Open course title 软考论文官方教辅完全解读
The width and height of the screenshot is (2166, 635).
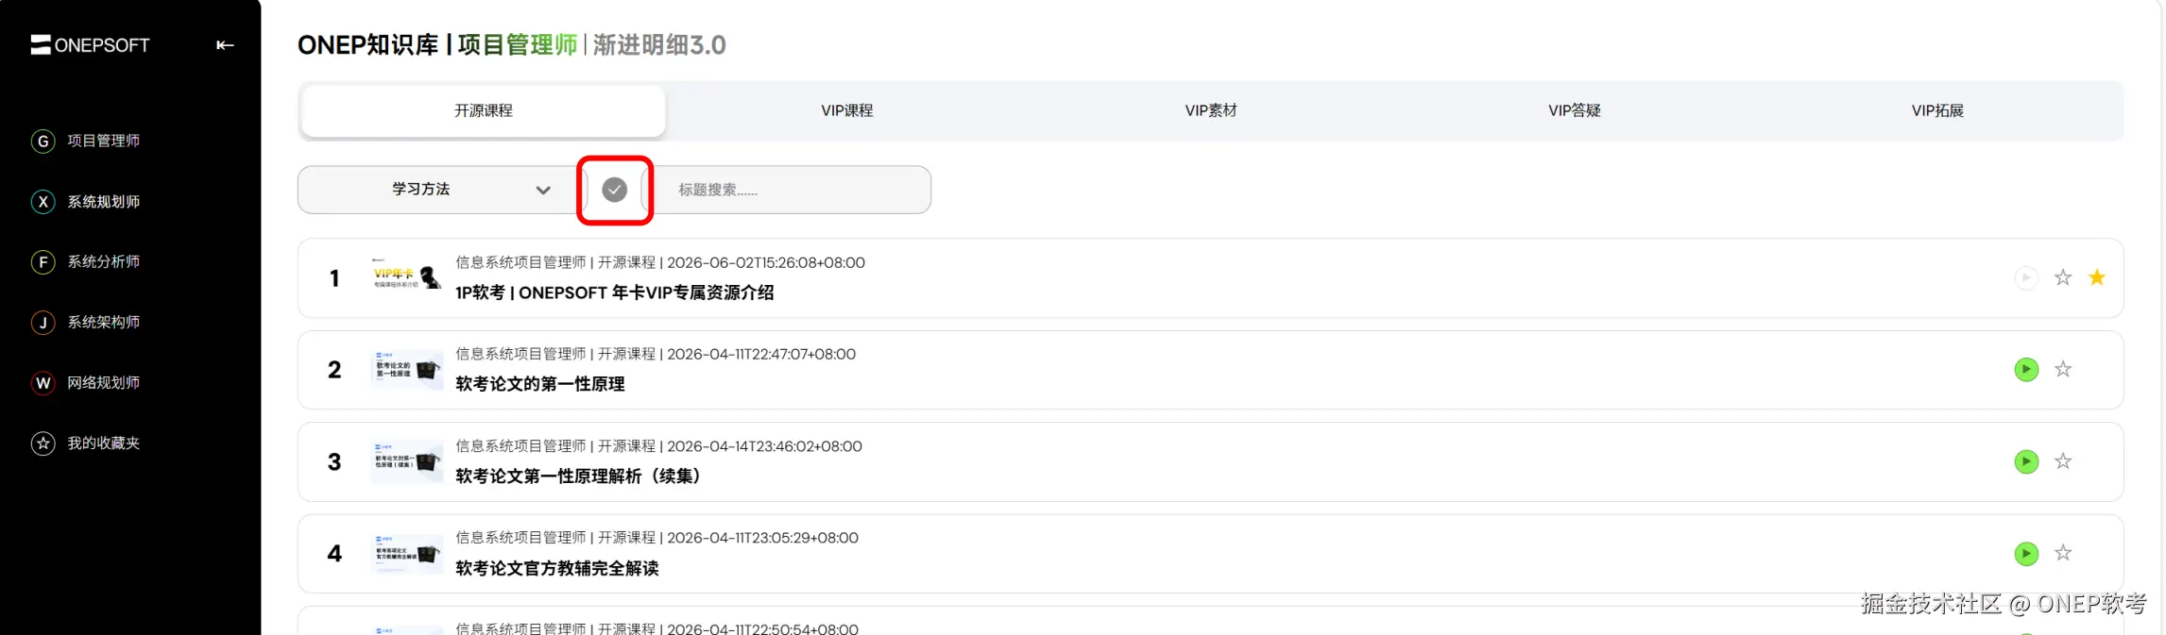click(556, 568)
